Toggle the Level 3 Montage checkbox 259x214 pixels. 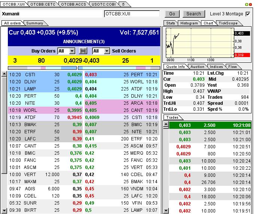pyautogui.click(x=248, y=14)
